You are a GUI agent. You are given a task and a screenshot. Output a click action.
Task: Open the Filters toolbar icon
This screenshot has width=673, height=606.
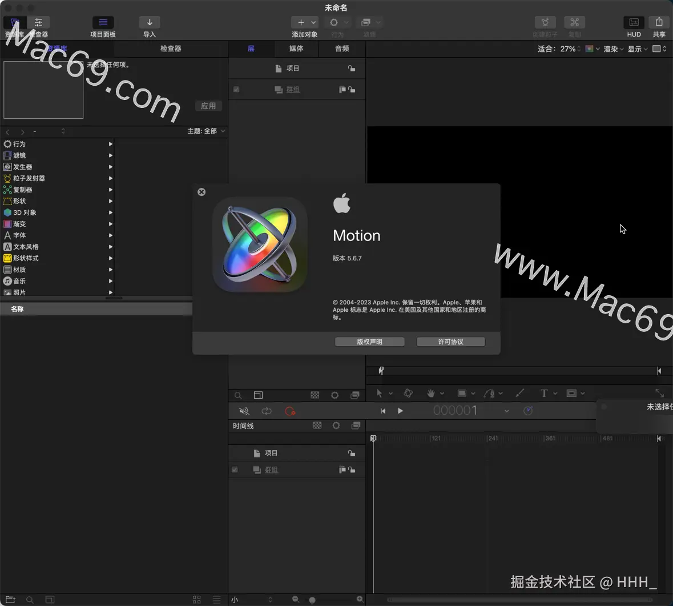click(x=366, y=22)
